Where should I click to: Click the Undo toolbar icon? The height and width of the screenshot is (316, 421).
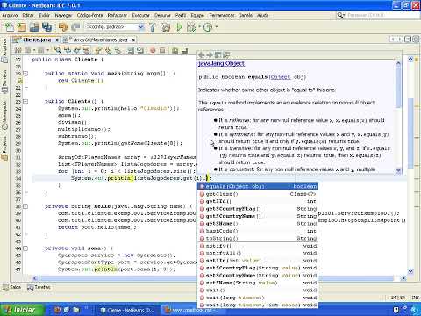pos(62,27)
